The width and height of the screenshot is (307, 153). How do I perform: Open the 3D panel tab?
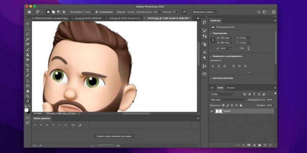(x=212, y=88)
